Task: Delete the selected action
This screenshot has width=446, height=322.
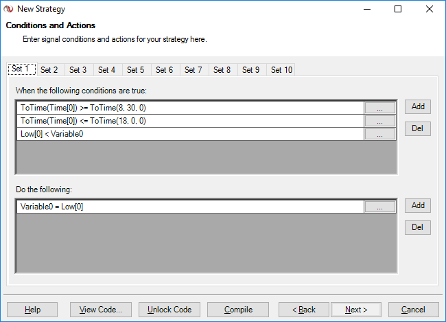Action: click(x=417, y=227)
